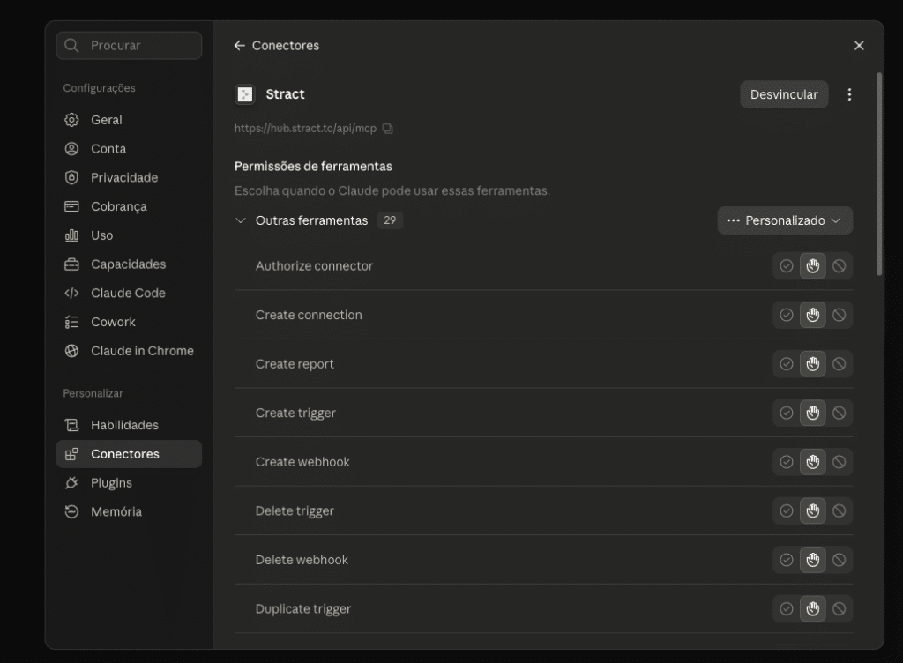Click the Delete webhook label
903x663 pixels.
coord(302,559)
